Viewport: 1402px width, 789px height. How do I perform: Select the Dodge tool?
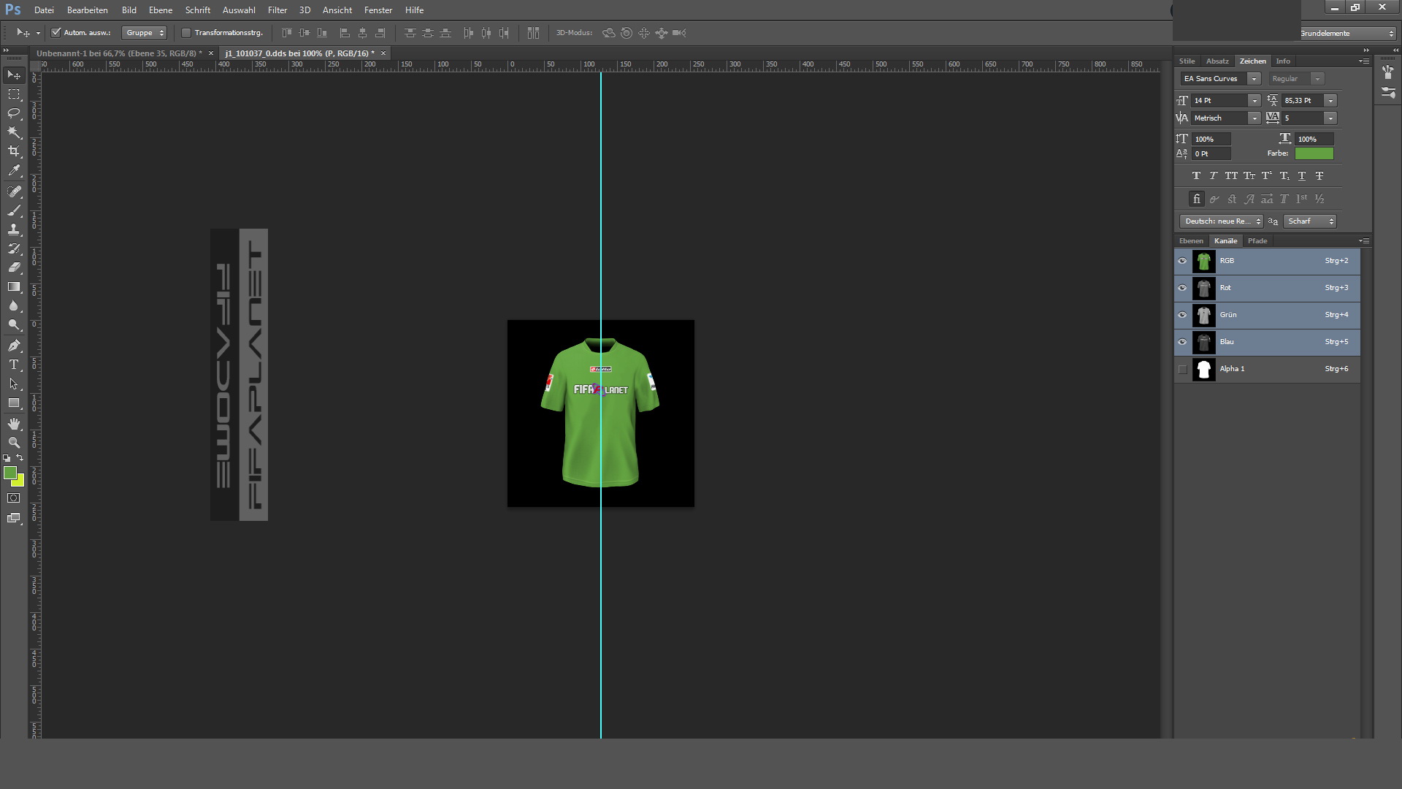(x=14, y=324)
